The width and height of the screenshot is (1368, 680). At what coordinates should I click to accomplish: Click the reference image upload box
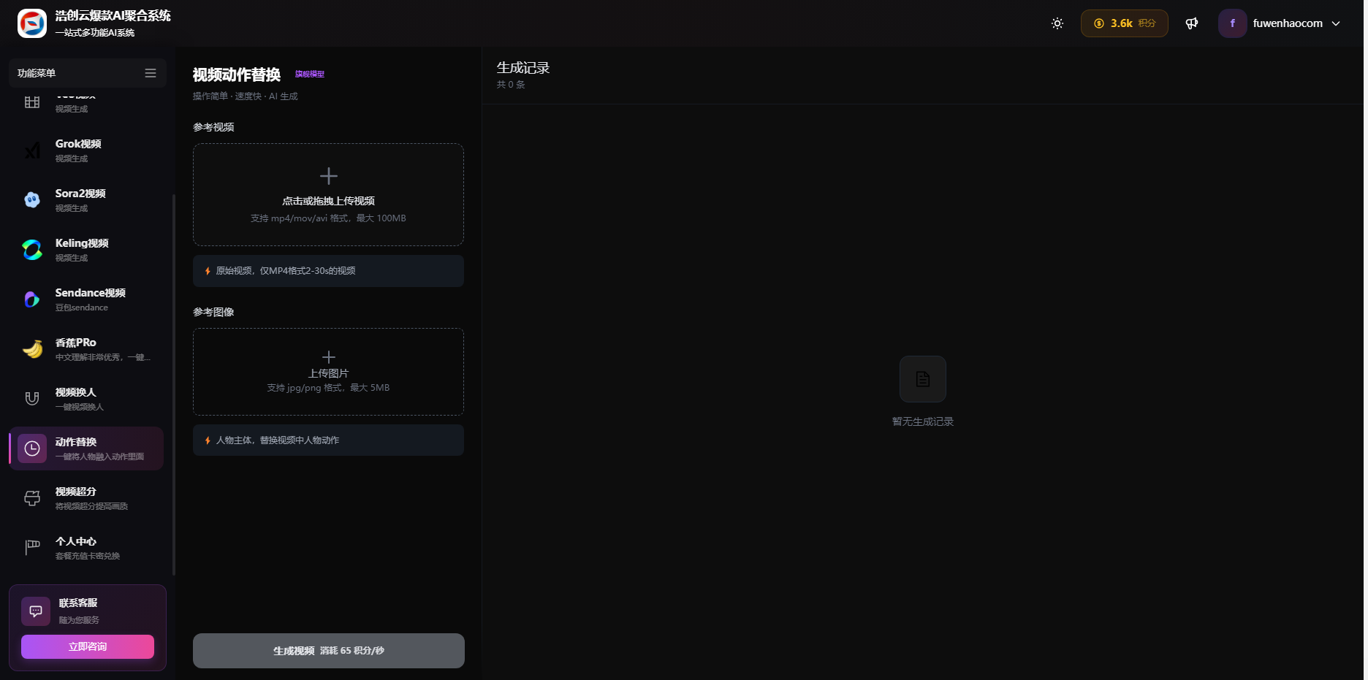[328, 372]
